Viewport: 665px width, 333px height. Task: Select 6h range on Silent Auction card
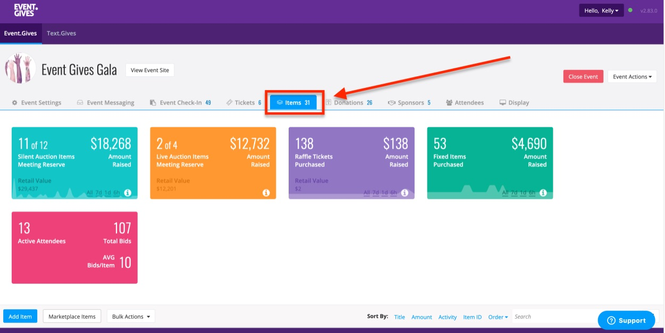tap(116, 193)
